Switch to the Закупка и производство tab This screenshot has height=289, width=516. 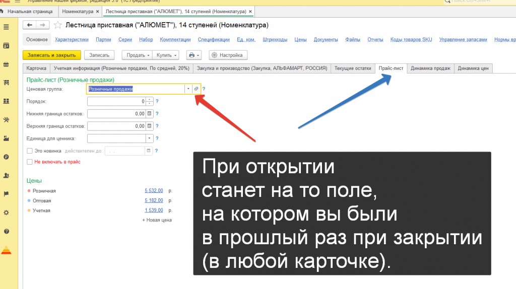262,68
